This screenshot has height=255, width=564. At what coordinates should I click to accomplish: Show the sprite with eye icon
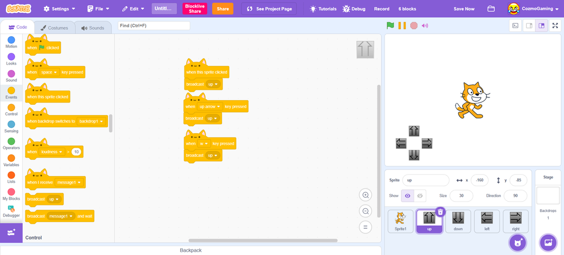(x=408, y=196)
